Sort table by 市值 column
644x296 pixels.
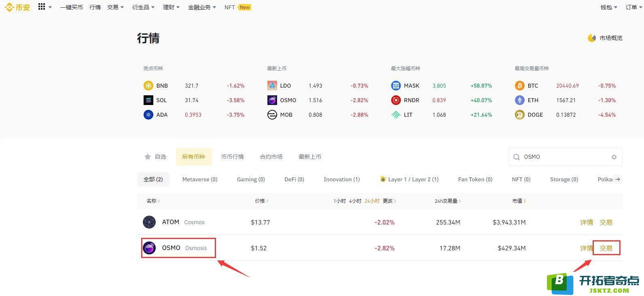519,201
